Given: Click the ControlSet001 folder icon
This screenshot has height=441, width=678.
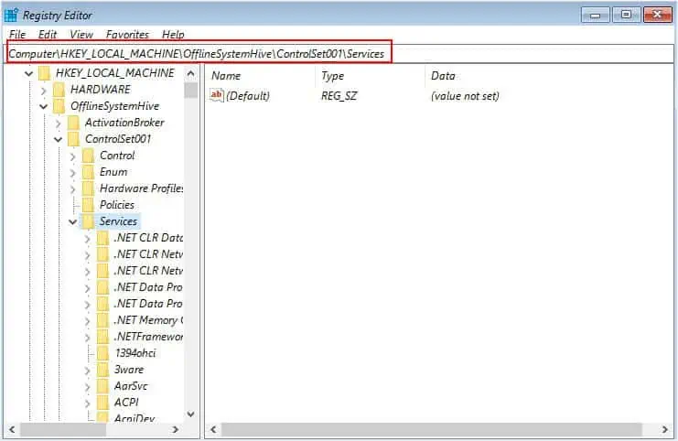Looking at the screenshot, I should point(73,139).
